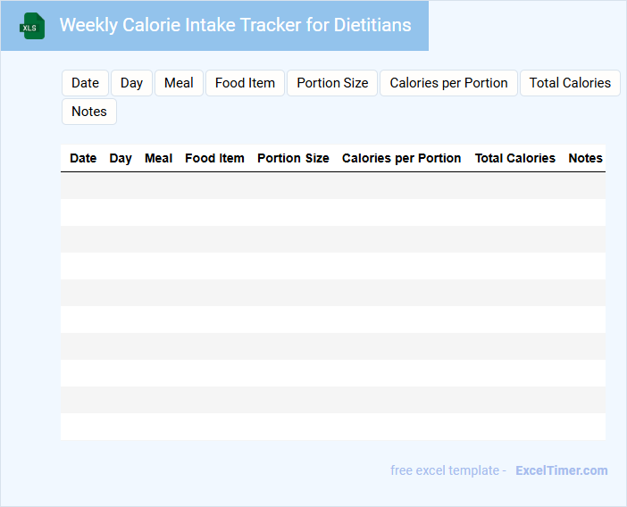The width and height of the screenshot is (627, 507).
Task: Click Calories per Portion table header
Action: coord(401,158)
